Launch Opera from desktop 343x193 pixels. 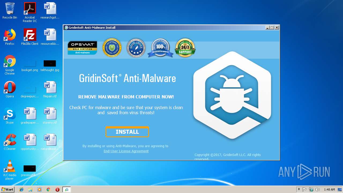(x=10, y=90)
